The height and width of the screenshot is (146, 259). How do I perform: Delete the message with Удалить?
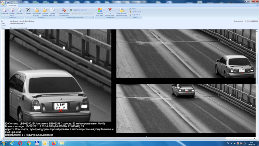coord(28,12)
